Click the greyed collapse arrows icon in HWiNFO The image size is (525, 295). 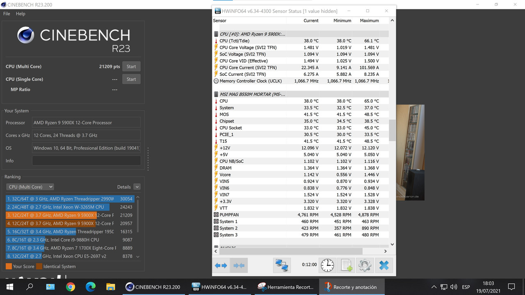[239, 265]
